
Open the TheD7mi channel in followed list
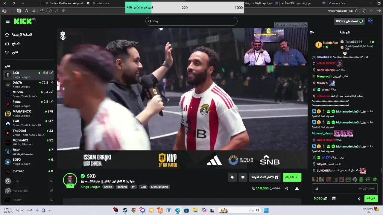click(29, 133)
